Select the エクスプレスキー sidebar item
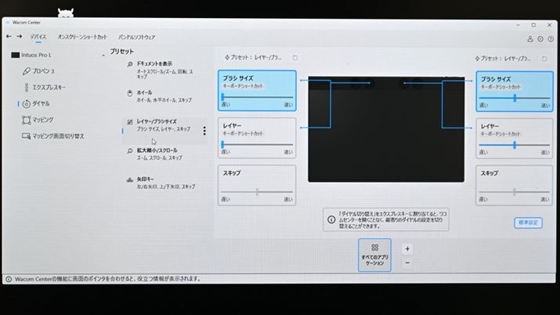 coord(49,87)
